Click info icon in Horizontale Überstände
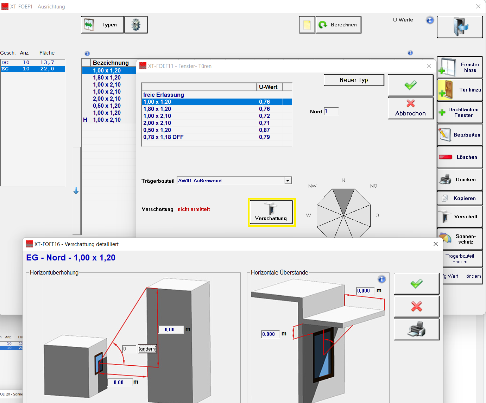Image resolution: width=486 pixels, height=403 pixels. tap(382, 279)
